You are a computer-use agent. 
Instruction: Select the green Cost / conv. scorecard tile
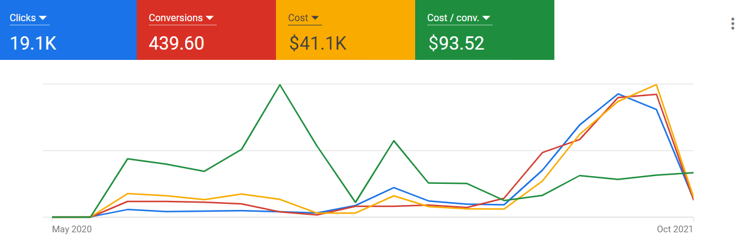[485, 30]
